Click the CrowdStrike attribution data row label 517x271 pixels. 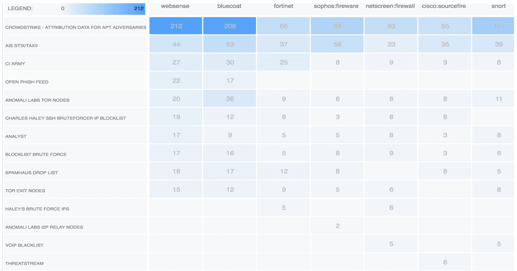[76, 27]
